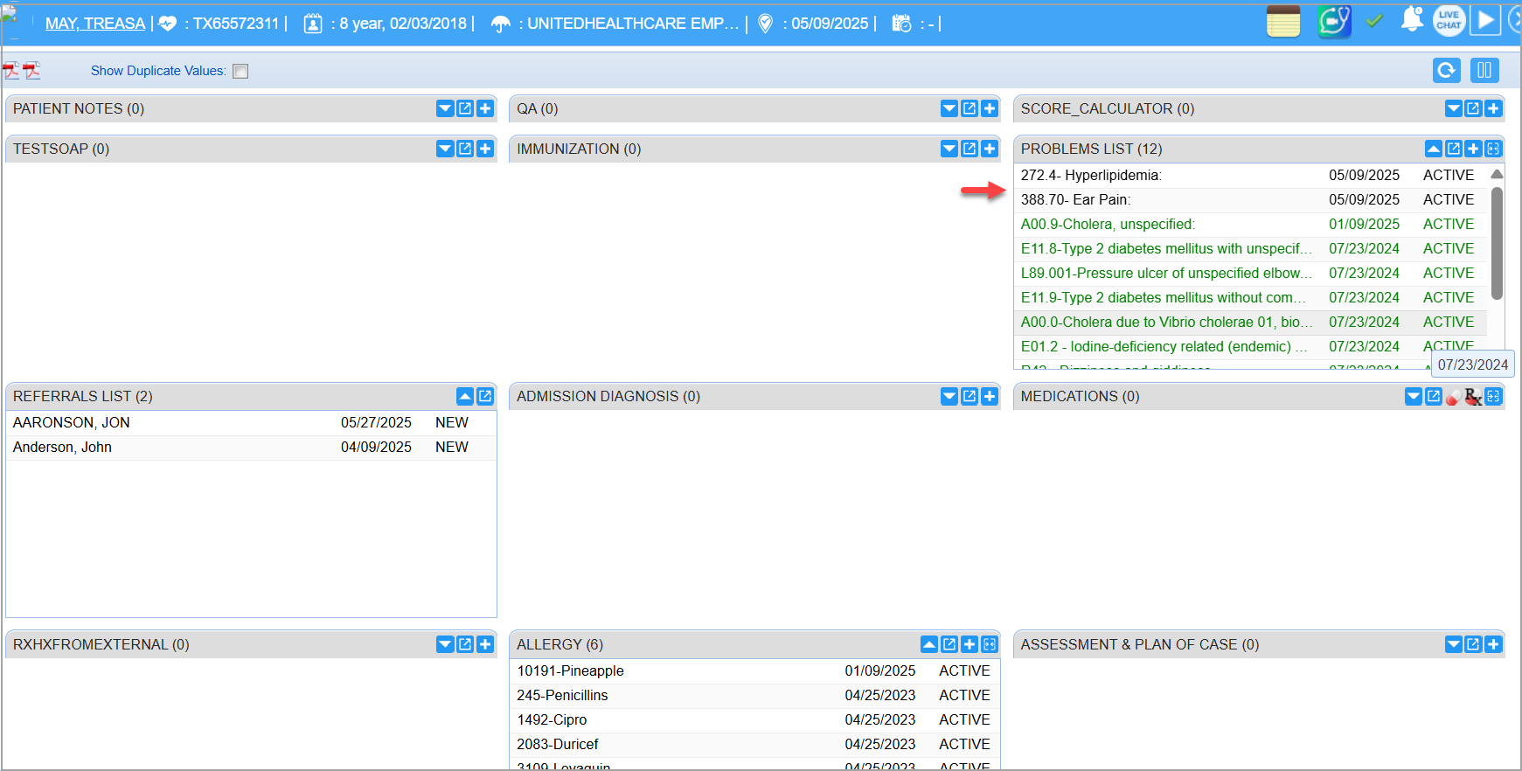Add new entry to Problems List
The width and height of the screenshot is (1522, 771).
(1473, 149)
